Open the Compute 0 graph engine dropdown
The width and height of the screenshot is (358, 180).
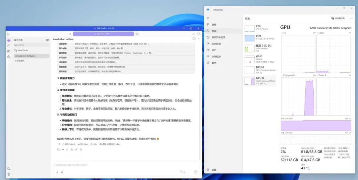tap(288, 75)
